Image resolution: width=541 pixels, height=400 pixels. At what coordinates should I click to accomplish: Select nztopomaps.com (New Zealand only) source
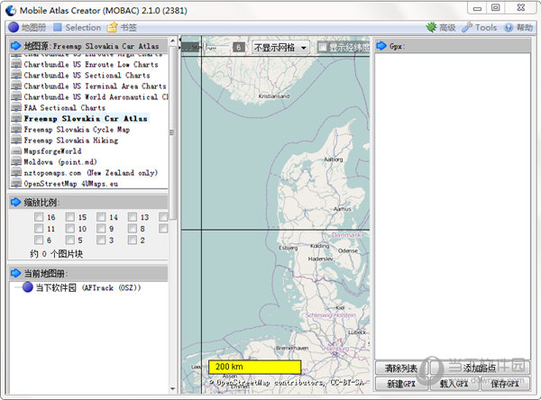coord(91,173)
